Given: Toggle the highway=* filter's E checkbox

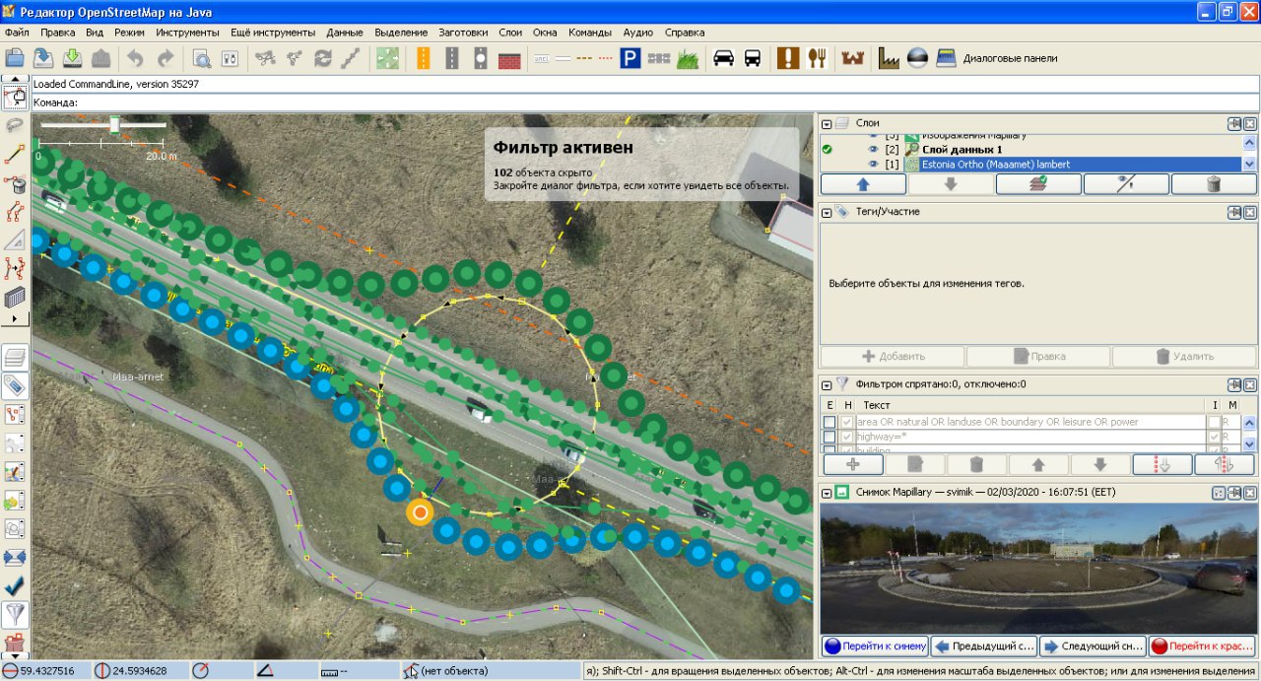Looking at the screenshot, I should pyautogui.click(x=830, y=437).
